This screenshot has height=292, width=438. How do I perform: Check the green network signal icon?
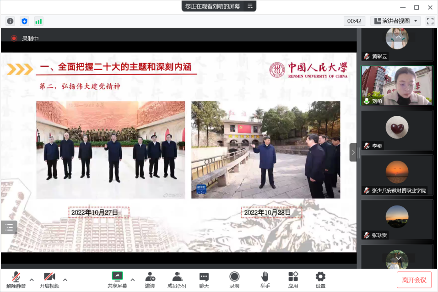(38, 21)
